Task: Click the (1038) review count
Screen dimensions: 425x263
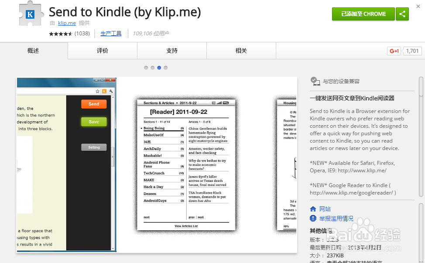Action: [82, 34]
